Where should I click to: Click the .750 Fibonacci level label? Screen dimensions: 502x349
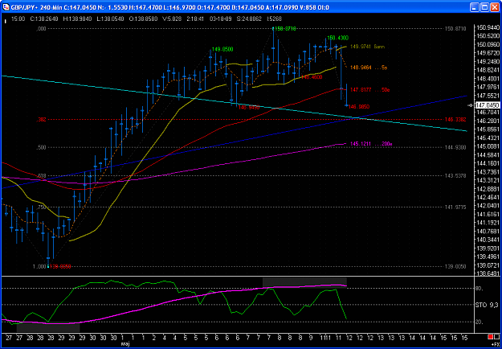pyautogui.click(x=42, y=207)
